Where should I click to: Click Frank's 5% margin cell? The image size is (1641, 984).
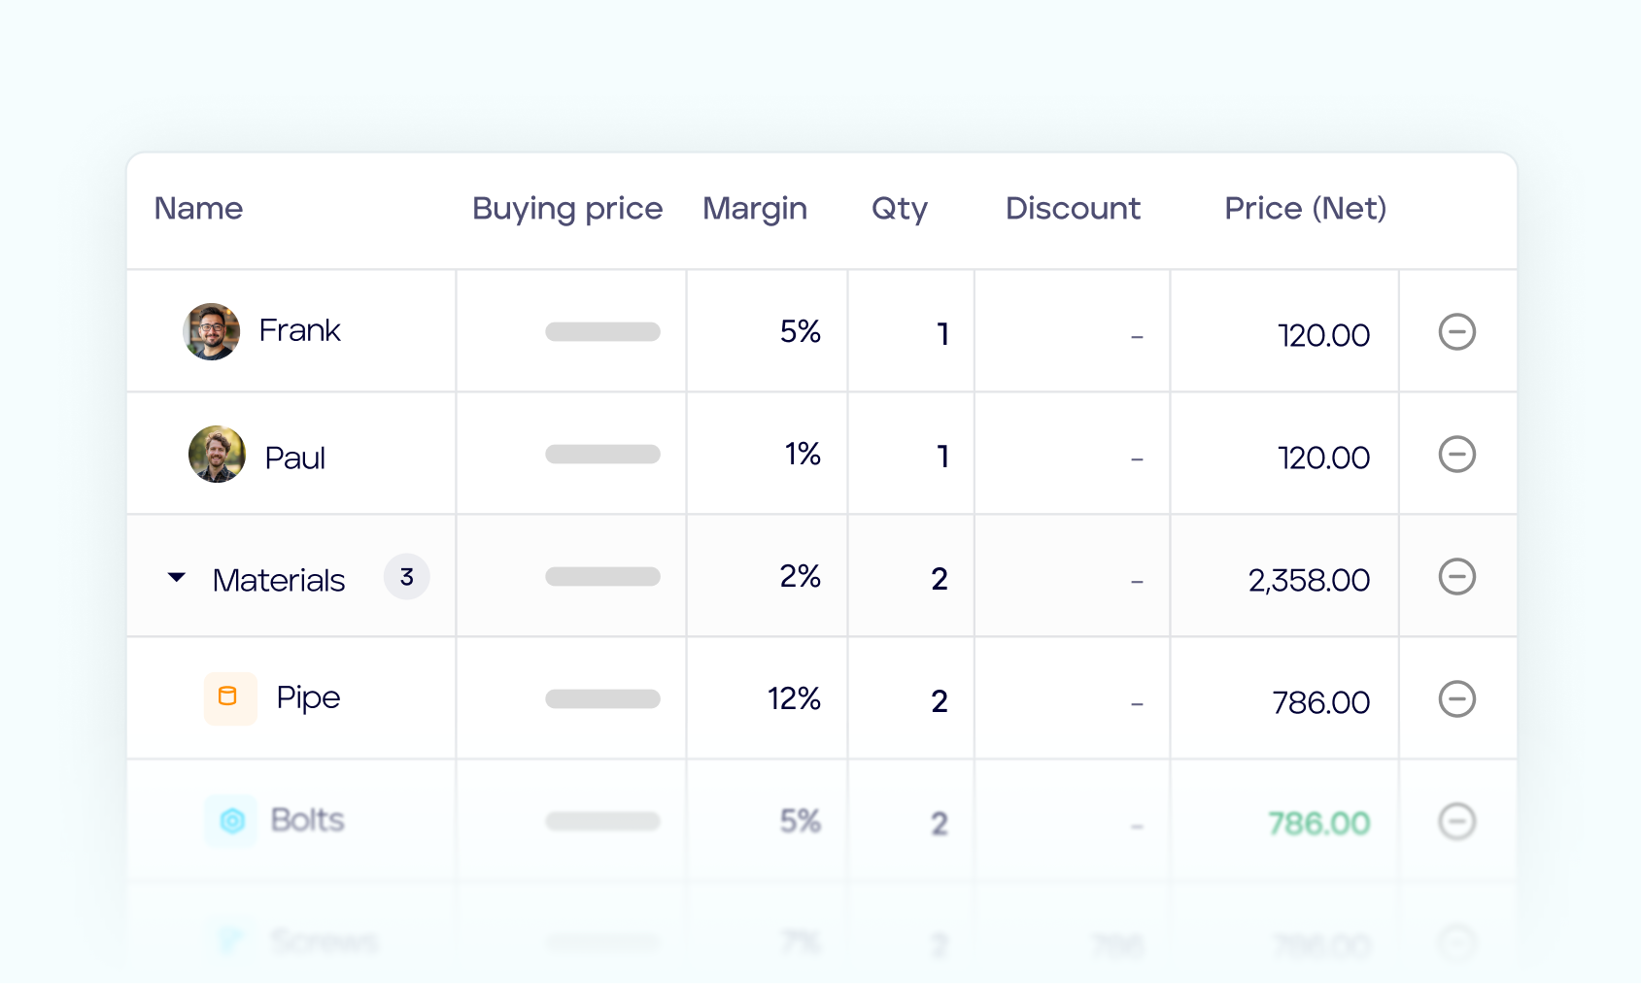[801, 332]
